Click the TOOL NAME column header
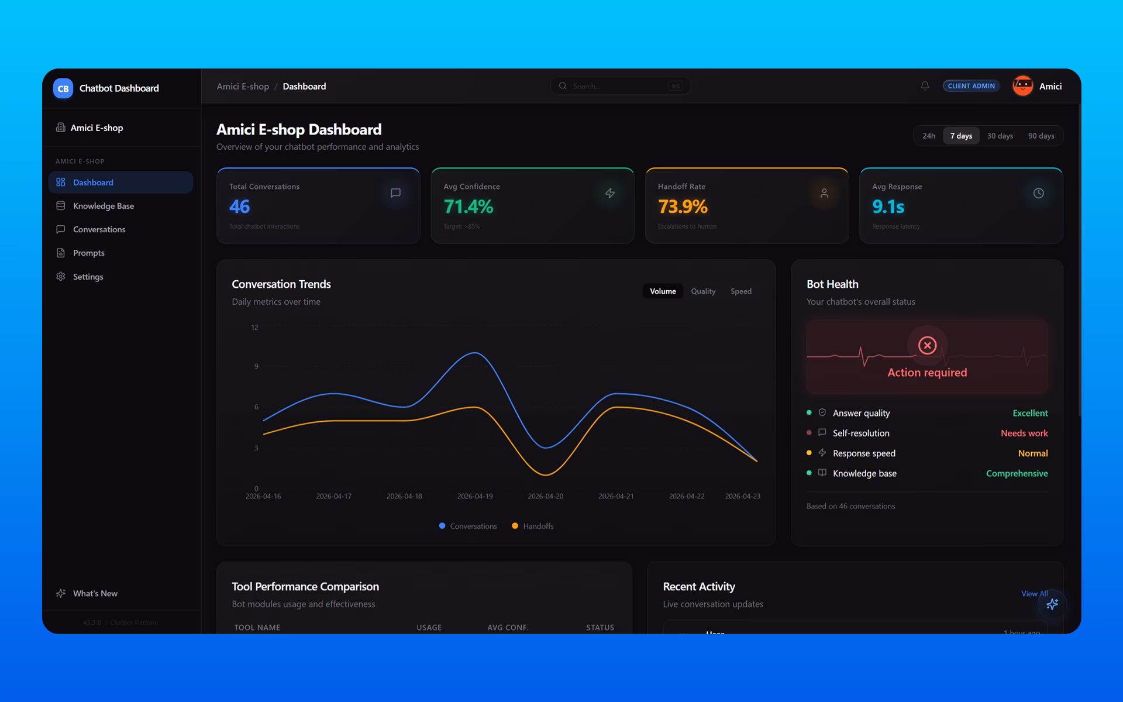The width and height of the screenshot is (1123, 702). pyautogui.click(x=257, y=627)
